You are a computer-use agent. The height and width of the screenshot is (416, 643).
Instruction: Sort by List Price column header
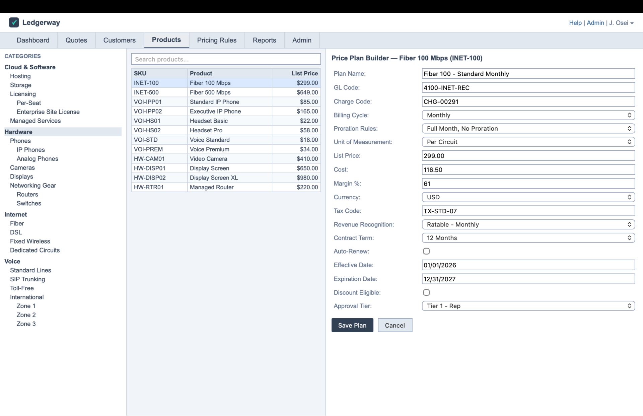coord(297,73)
